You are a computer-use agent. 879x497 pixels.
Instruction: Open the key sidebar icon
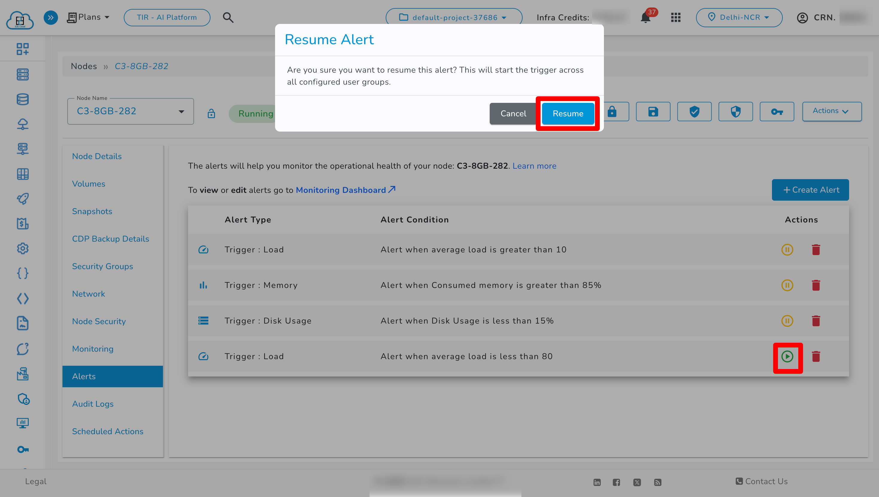click(22, 449)
